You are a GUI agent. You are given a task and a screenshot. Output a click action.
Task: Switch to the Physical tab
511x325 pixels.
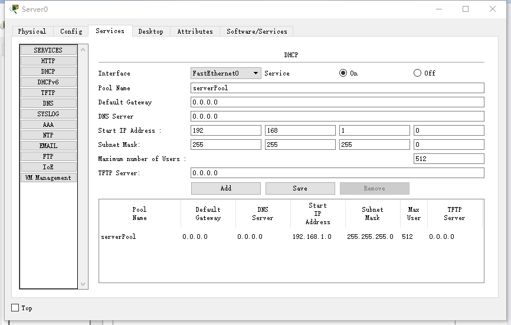[32, 31]
